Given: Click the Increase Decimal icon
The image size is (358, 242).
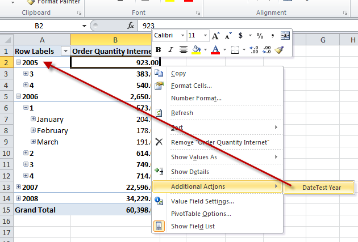Looking at the screenshot, I should pos(254,50).
